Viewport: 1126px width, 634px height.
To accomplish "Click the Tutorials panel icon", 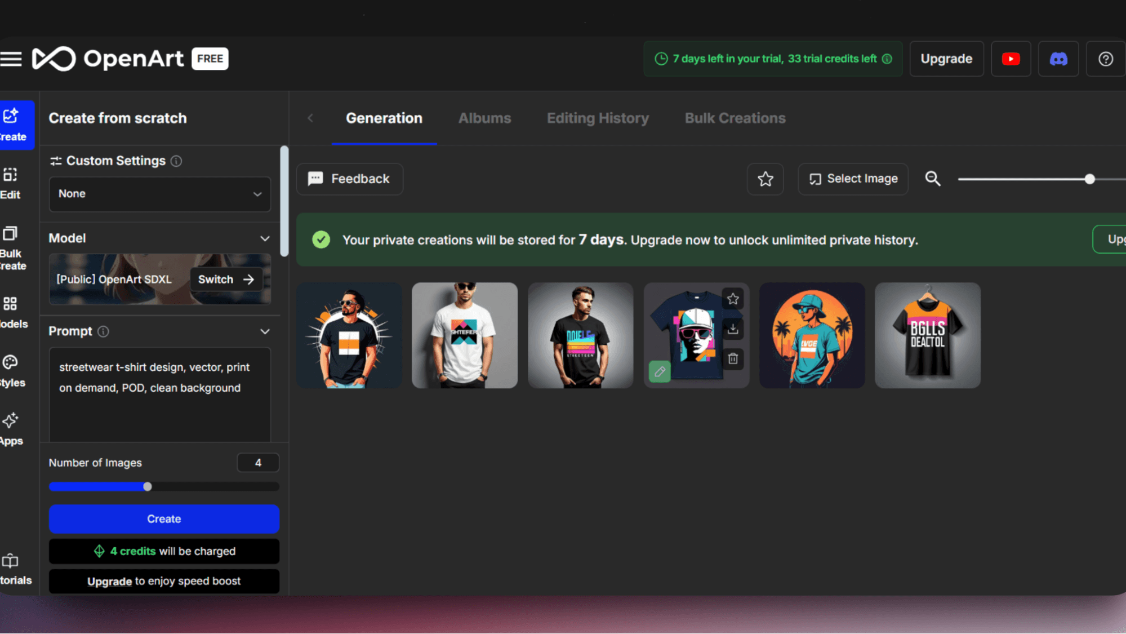I will pyautogui.click(x=11, y=561).
